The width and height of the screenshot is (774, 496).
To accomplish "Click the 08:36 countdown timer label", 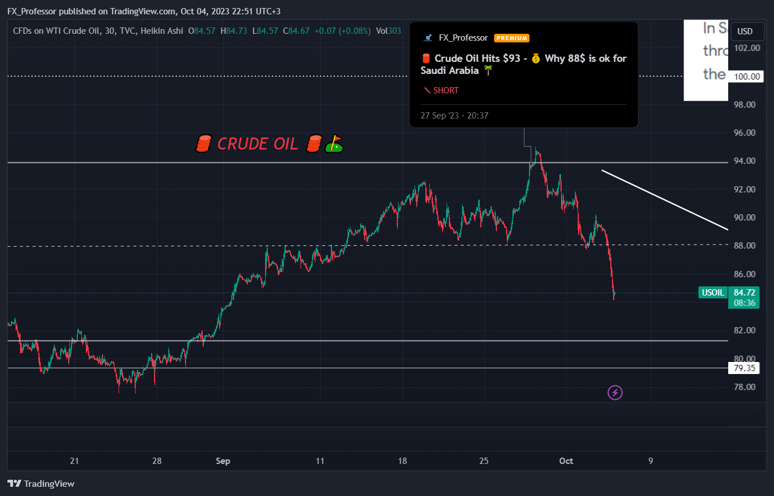I will click(744, 303).
